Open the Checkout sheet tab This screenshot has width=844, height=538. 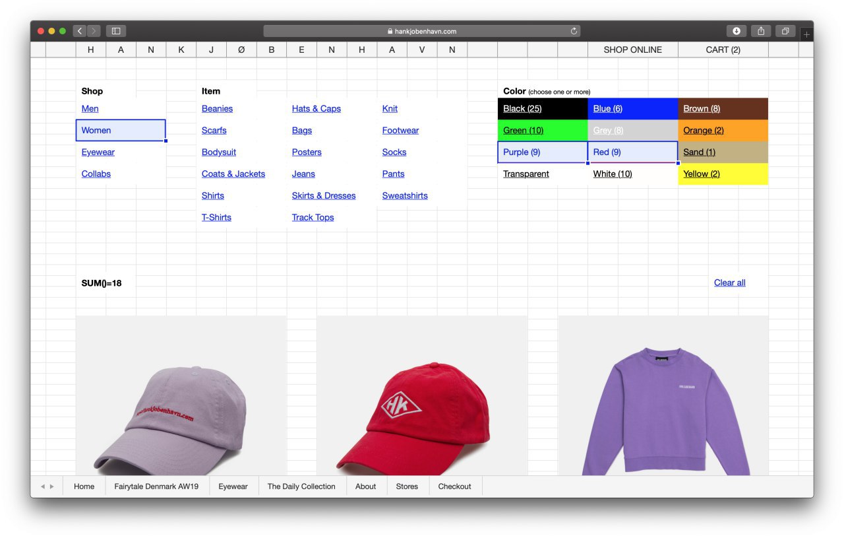(x=454, y=487)
